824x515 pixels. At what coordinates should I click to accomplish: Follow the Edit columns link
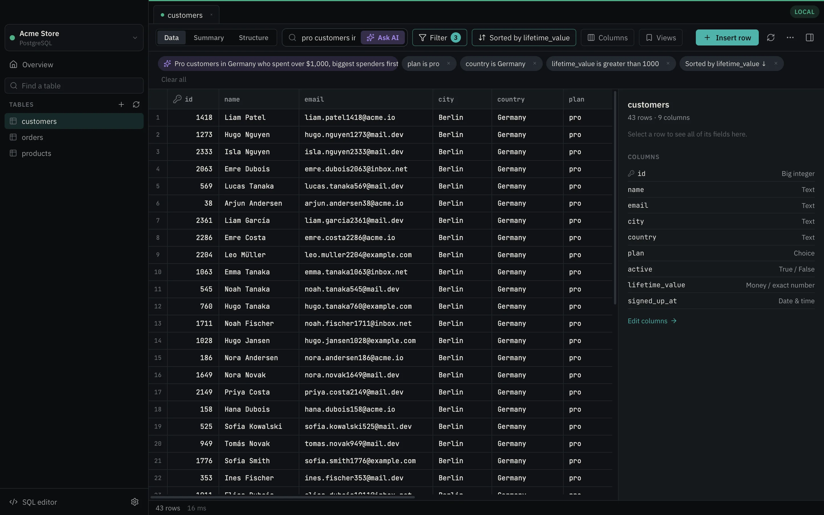click(652, 321)
